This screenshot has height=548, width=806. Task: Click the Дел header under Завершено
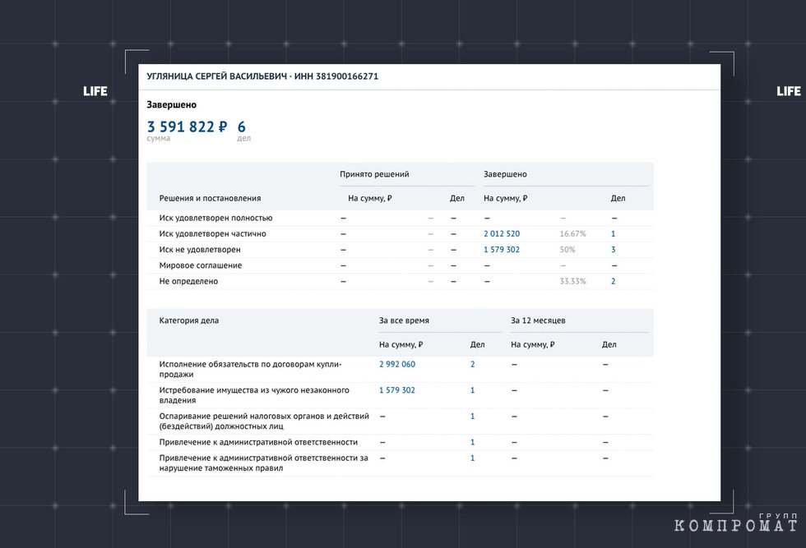pyautogui.click(x=618, y=198)
